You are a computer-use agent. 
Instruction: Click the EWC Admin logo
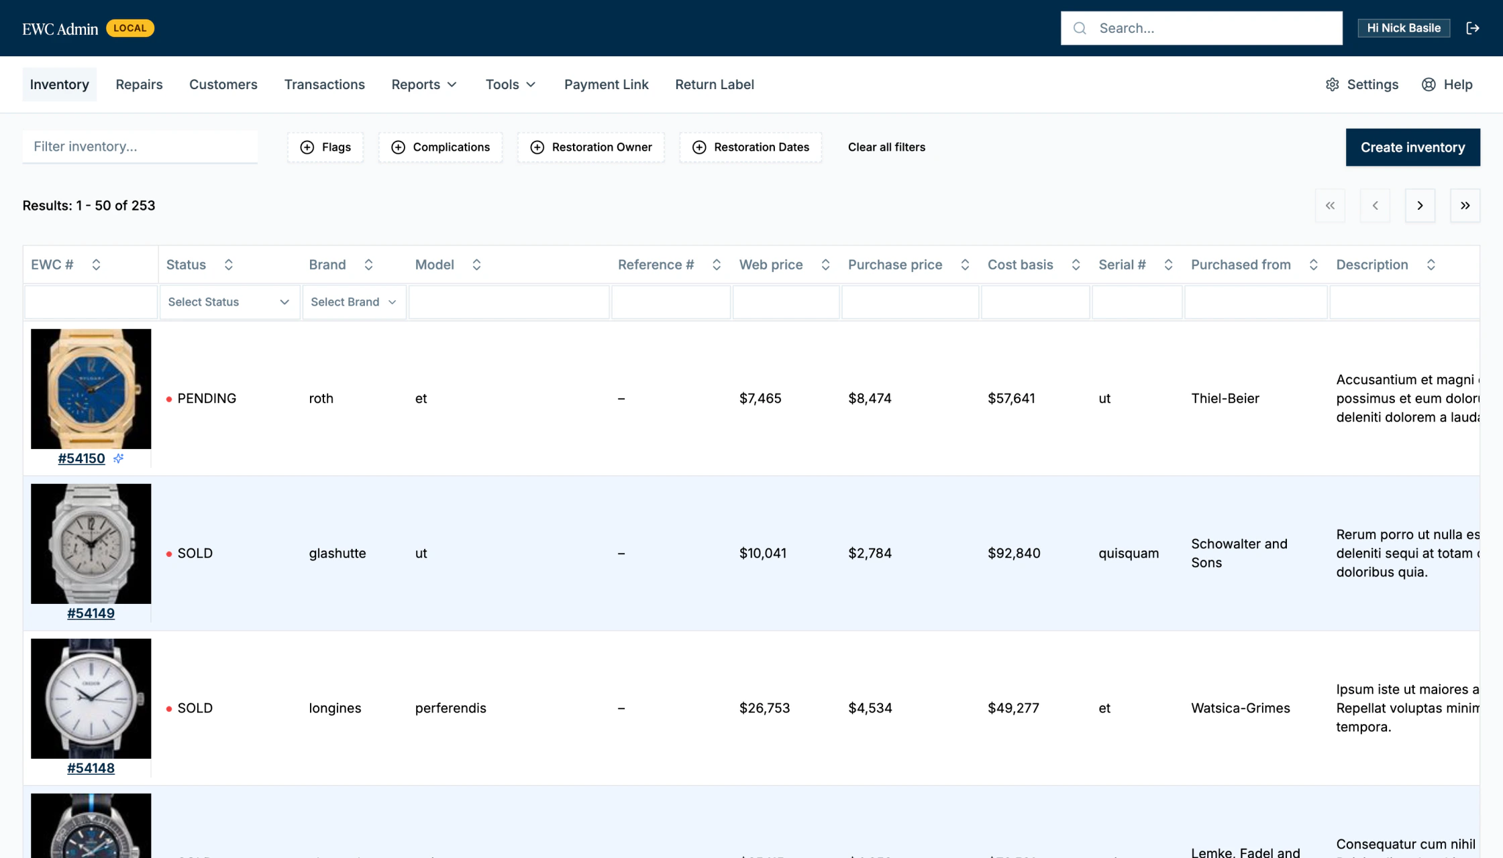pyautogui.click(x=60, y=29)
